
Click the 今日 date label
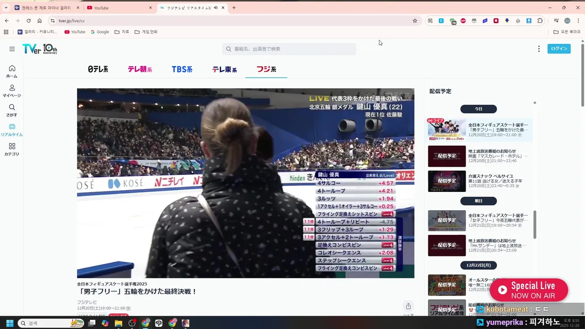point(479,109)
